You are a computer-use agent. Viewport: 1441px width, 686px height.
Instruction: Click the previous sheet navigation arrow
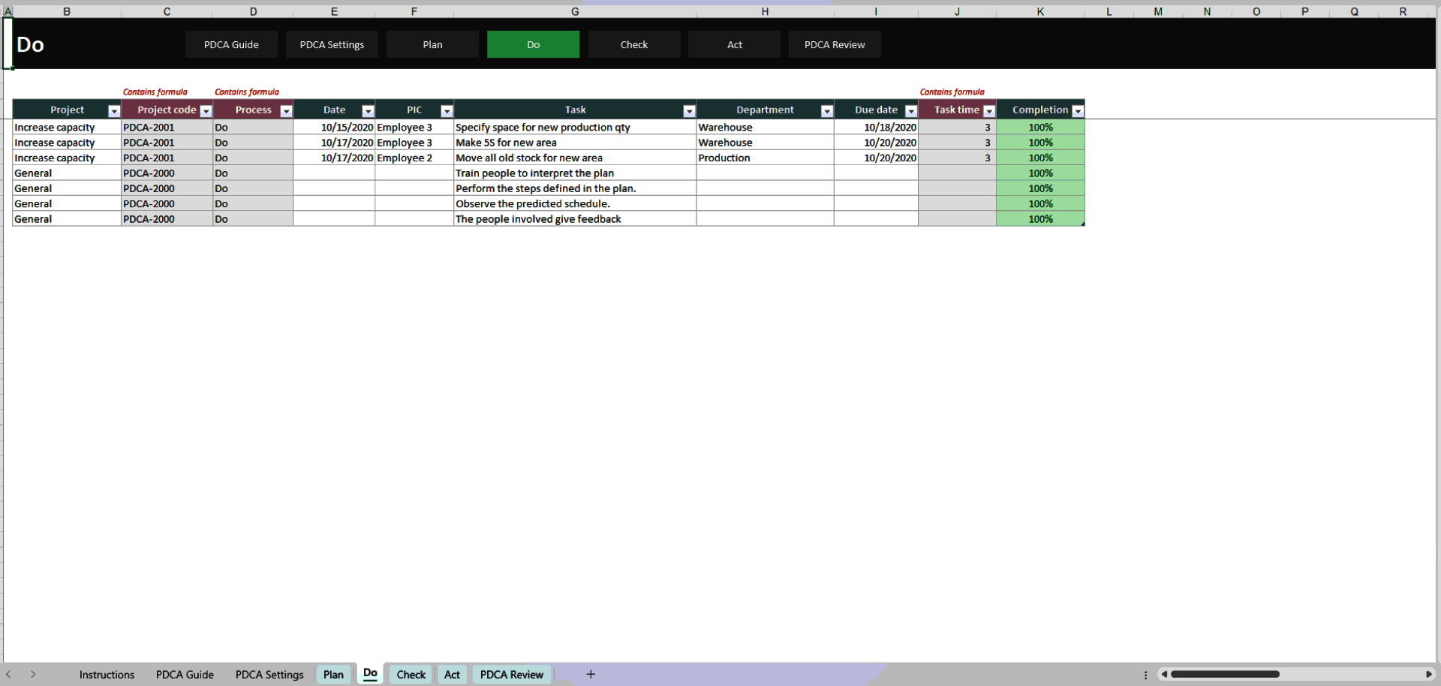(8, 674)
